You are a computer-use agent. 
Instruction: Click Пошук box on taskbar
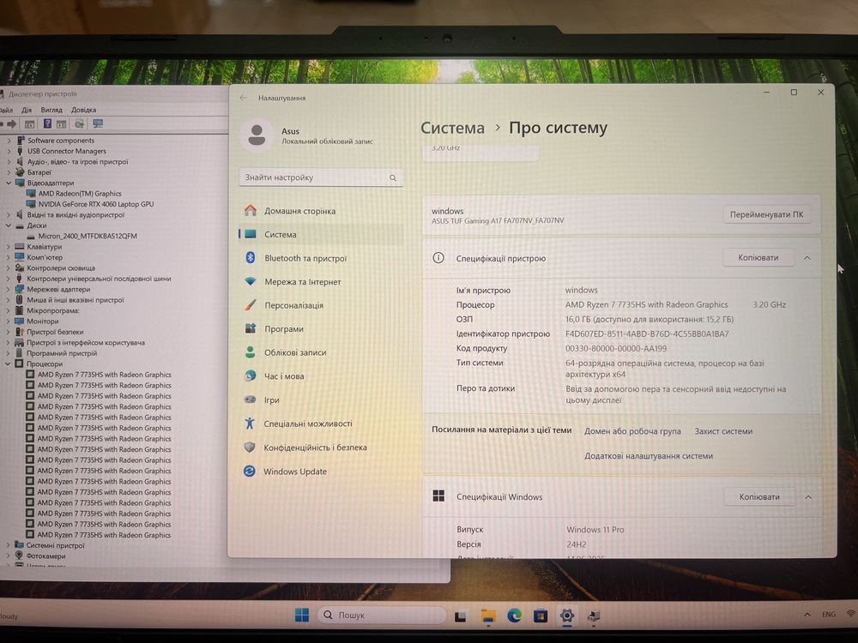(382, 615)
